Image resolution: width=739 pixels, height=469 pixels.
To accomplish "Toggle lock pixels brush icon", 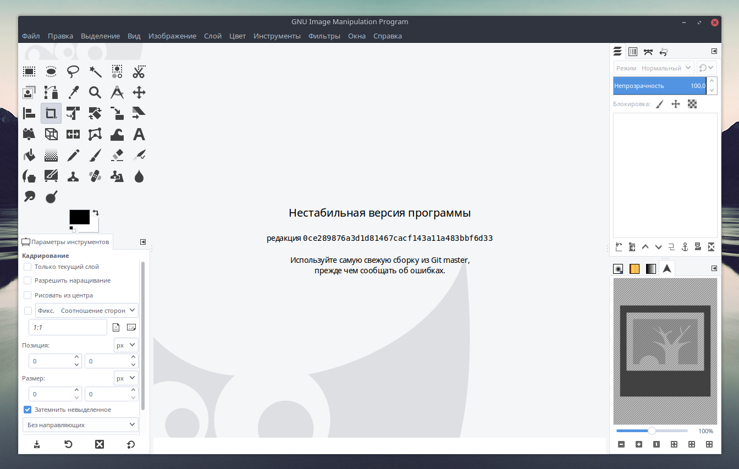I will [x=660, y=103].
